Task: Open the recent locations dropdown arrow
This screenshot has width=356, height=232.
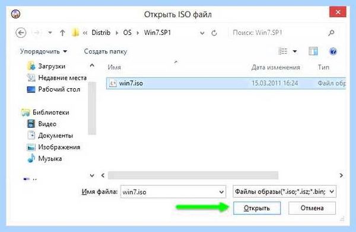Action: pos(50,33)
